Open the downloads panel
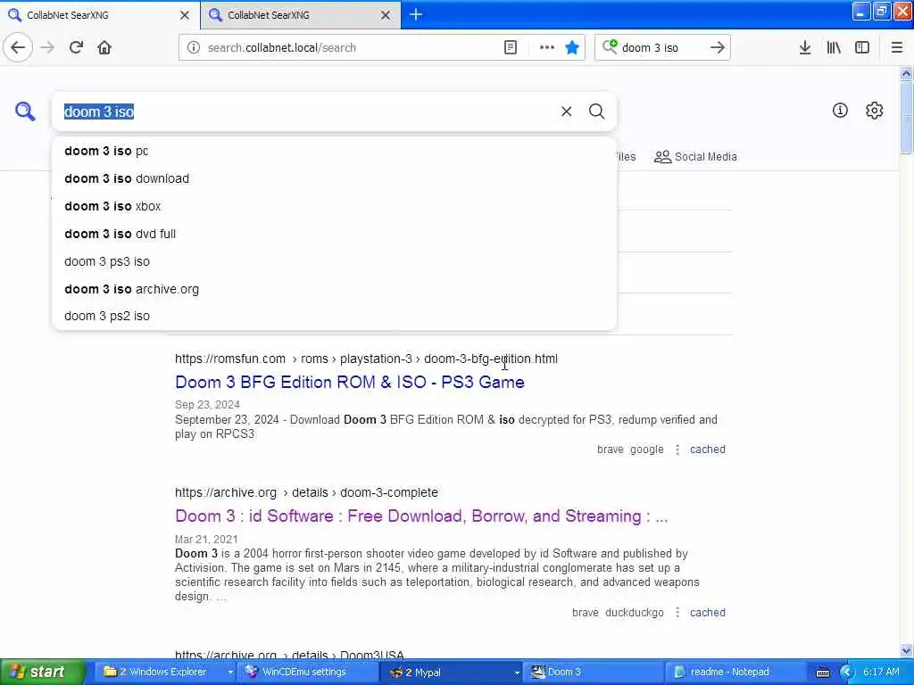914x685 pixels. click(x=805, y=48)
